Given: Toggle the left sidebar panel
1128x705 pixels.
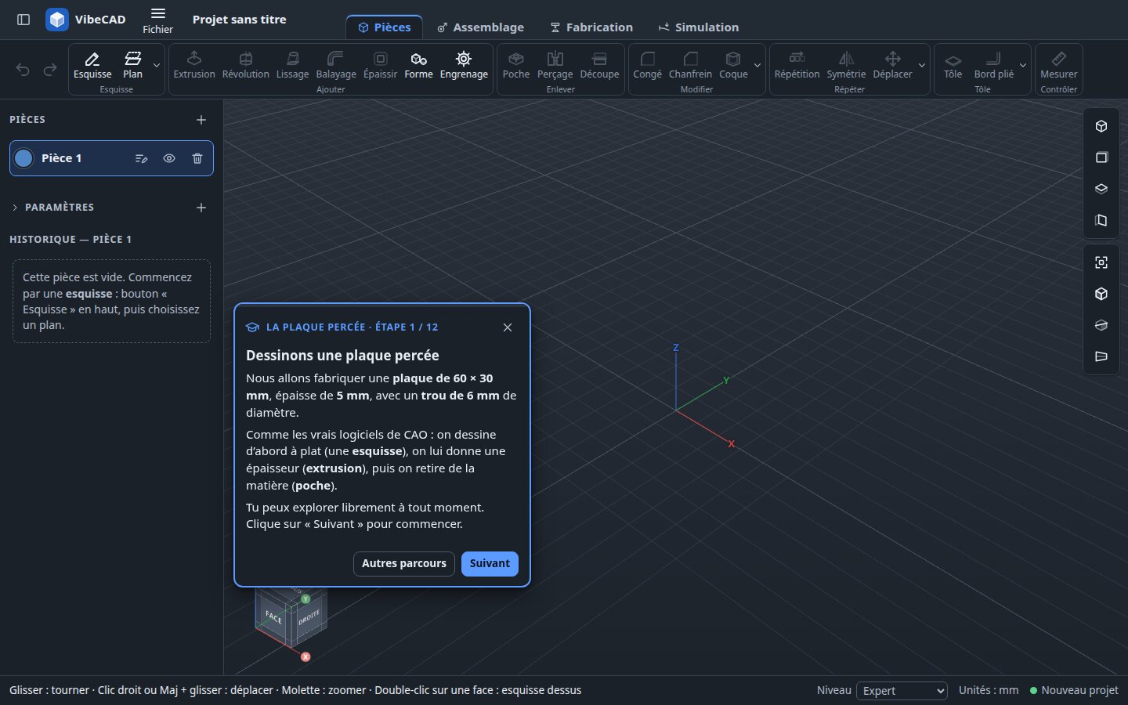Looking at the screenshot, I should [x=23, y=20].
